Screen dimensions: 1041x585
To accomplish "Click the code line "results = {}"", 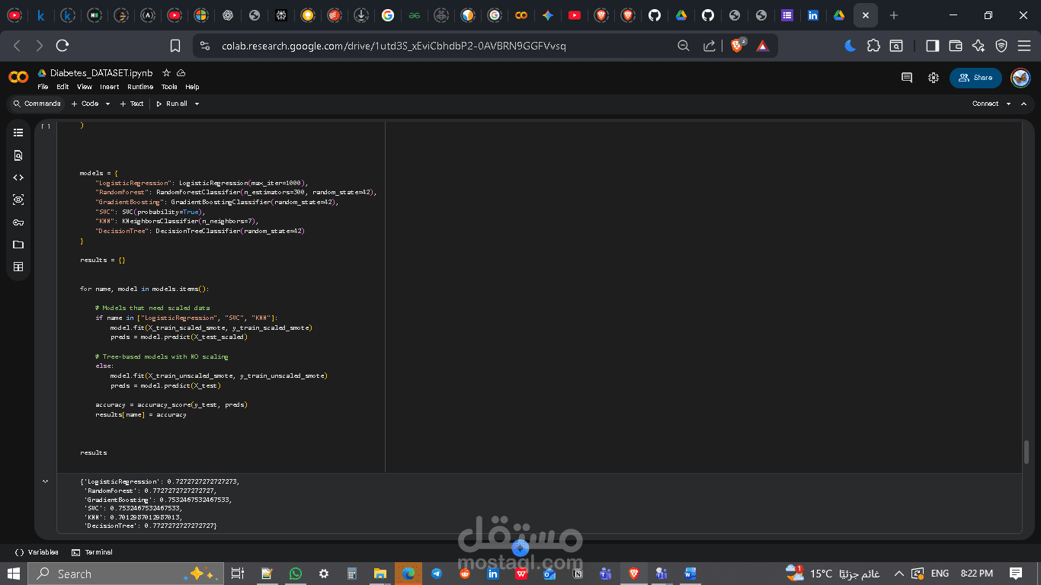I will click(103, 261).
